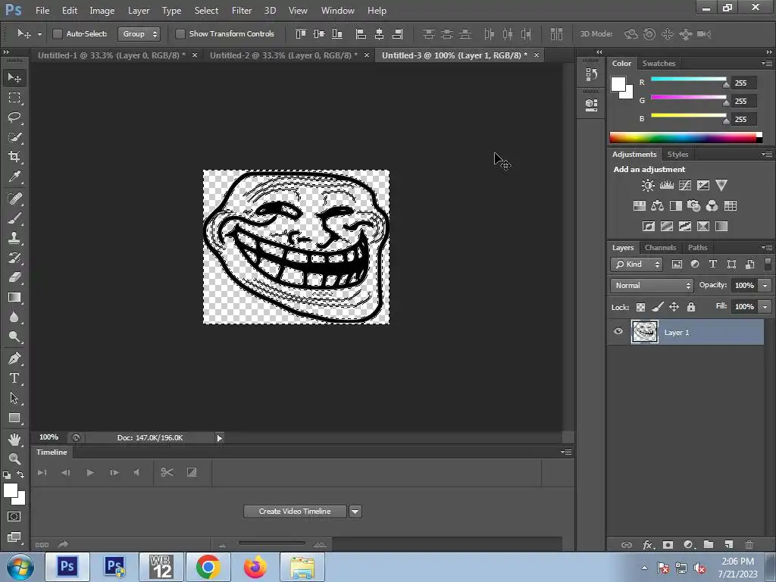776x582 pixels.
Task: Select the Eraser tool
Action: click(x=14, y=277)
